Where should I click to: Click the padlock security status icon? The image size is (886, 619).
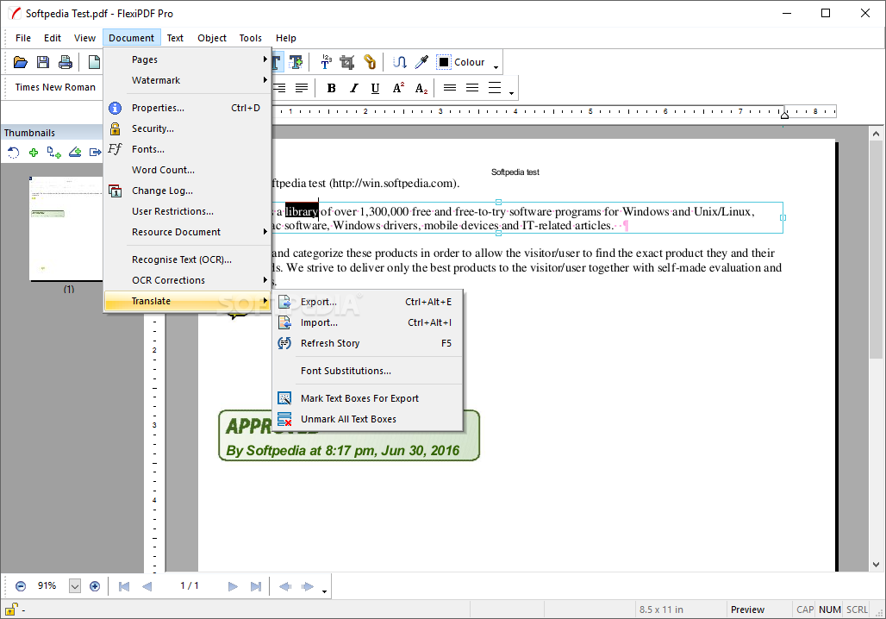coord(11,610)
